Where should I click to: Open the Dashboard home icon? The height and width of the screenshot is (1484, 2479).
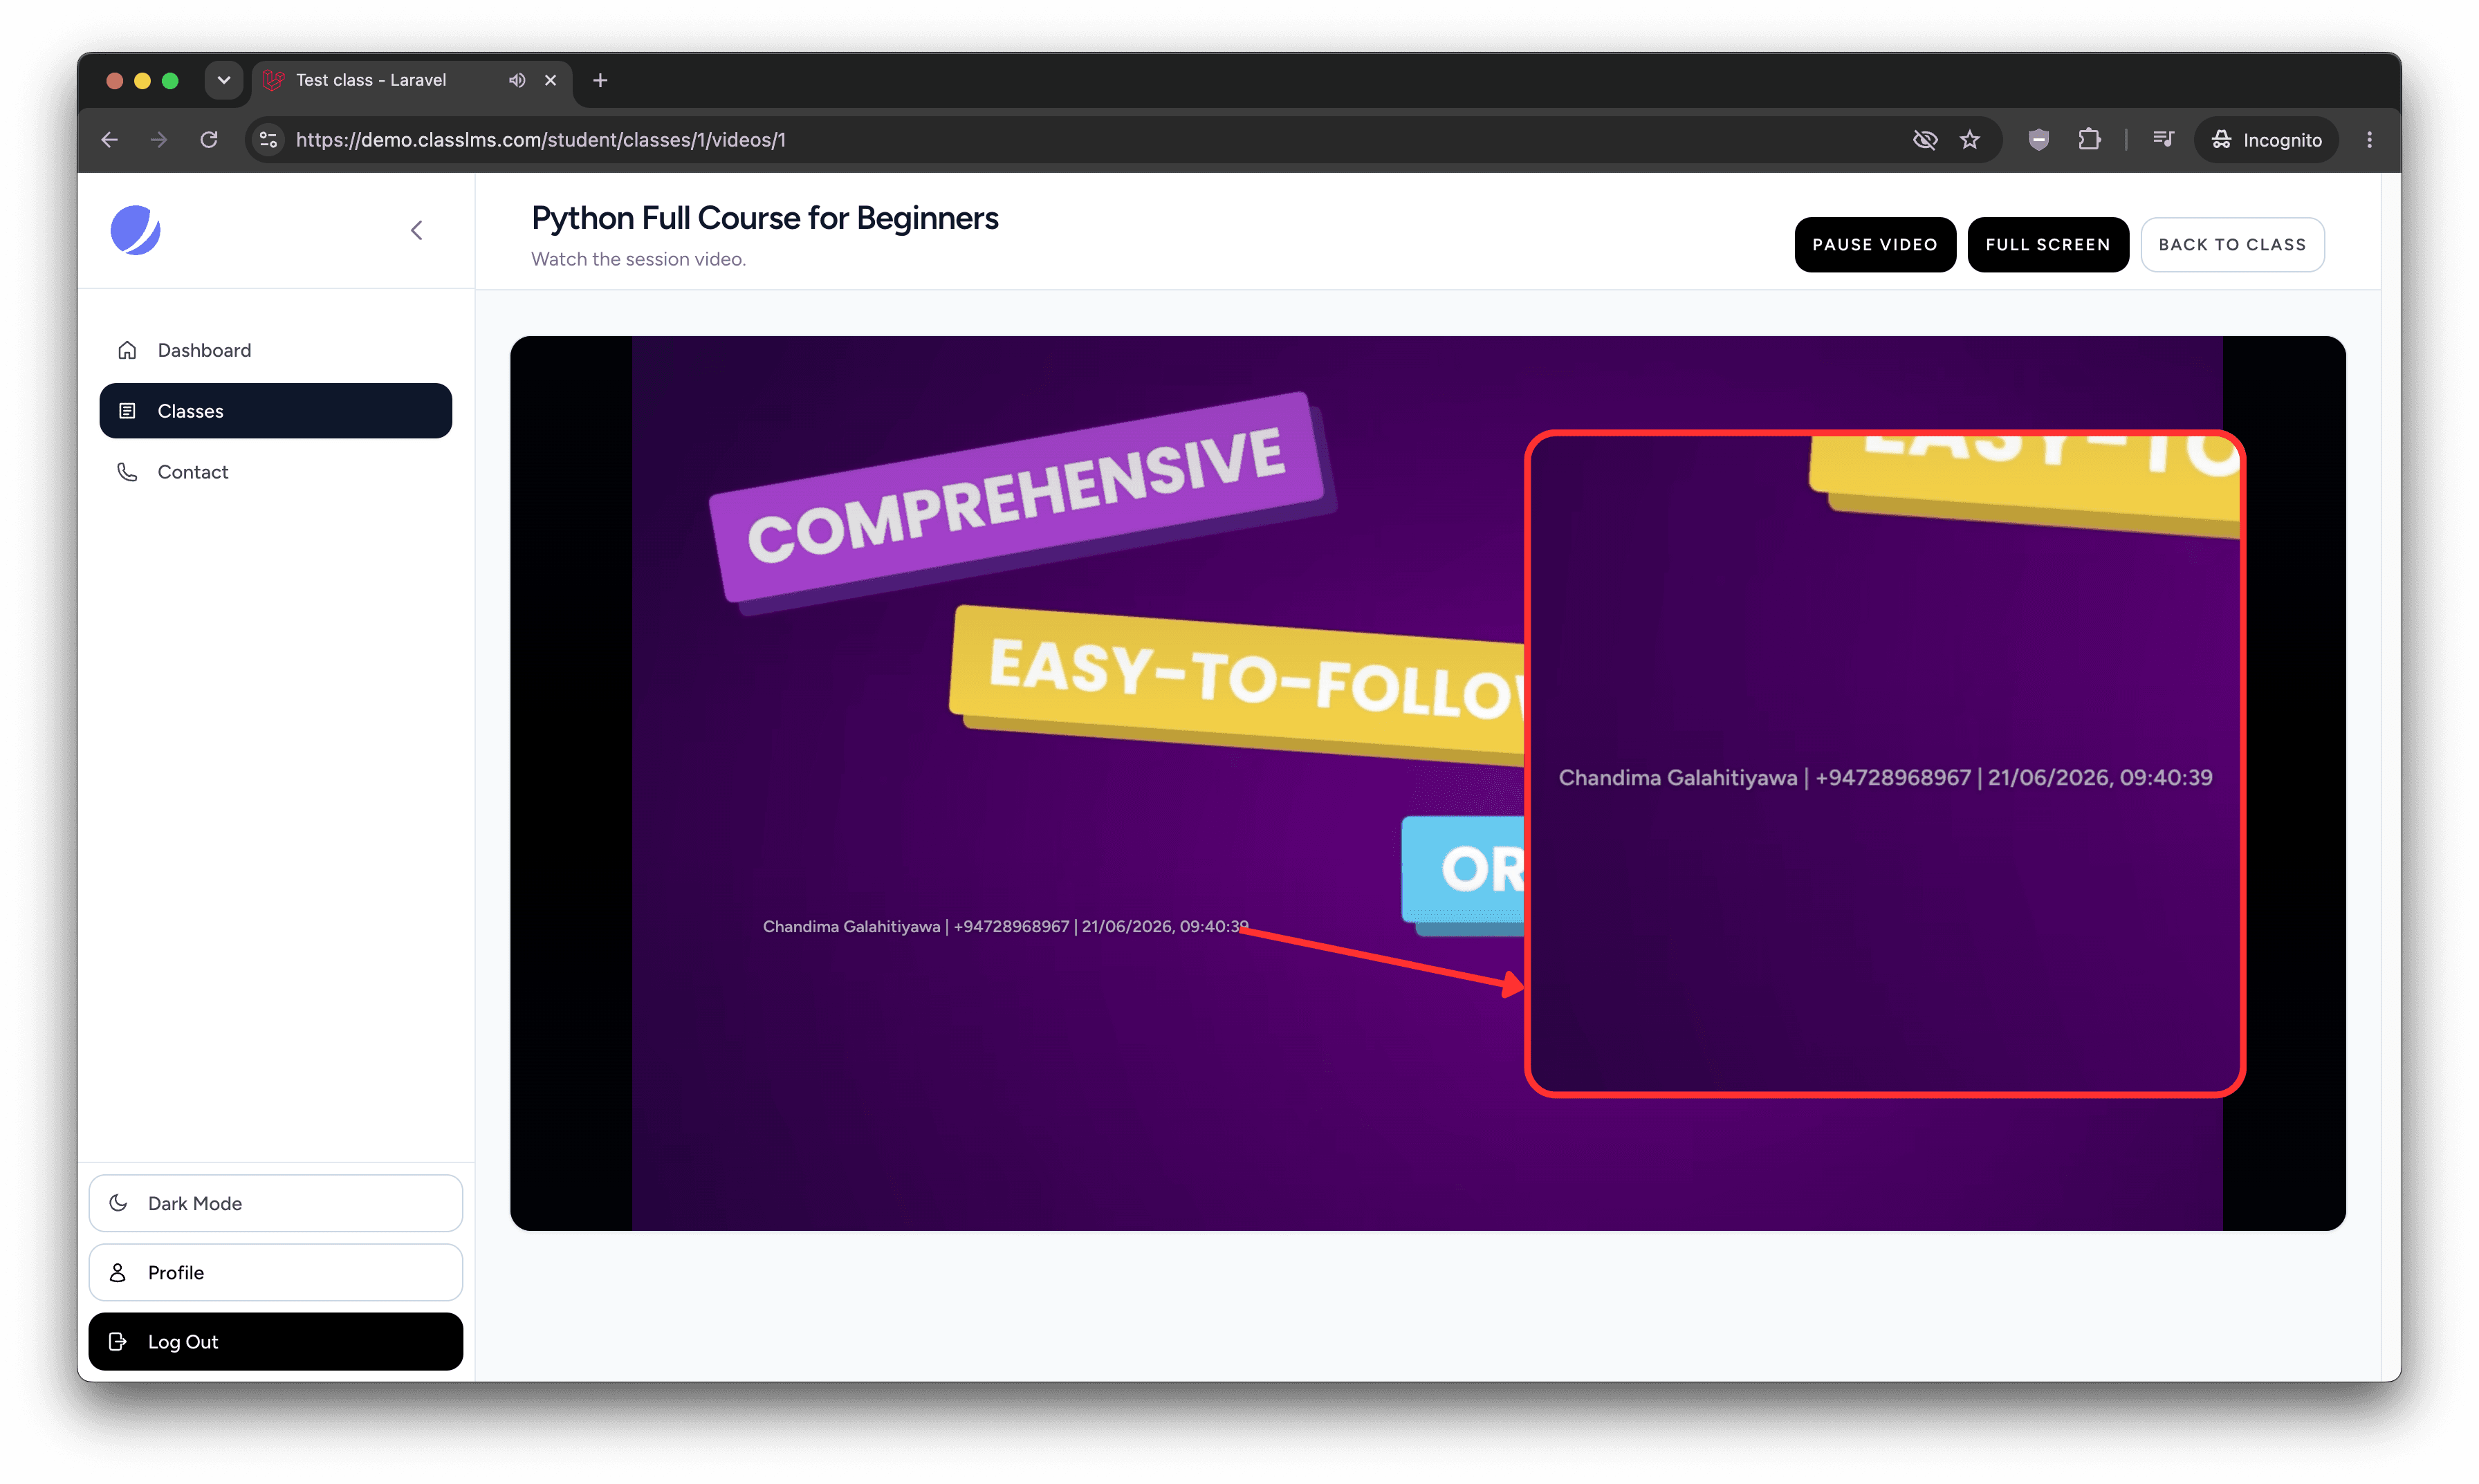pos(127,350)
